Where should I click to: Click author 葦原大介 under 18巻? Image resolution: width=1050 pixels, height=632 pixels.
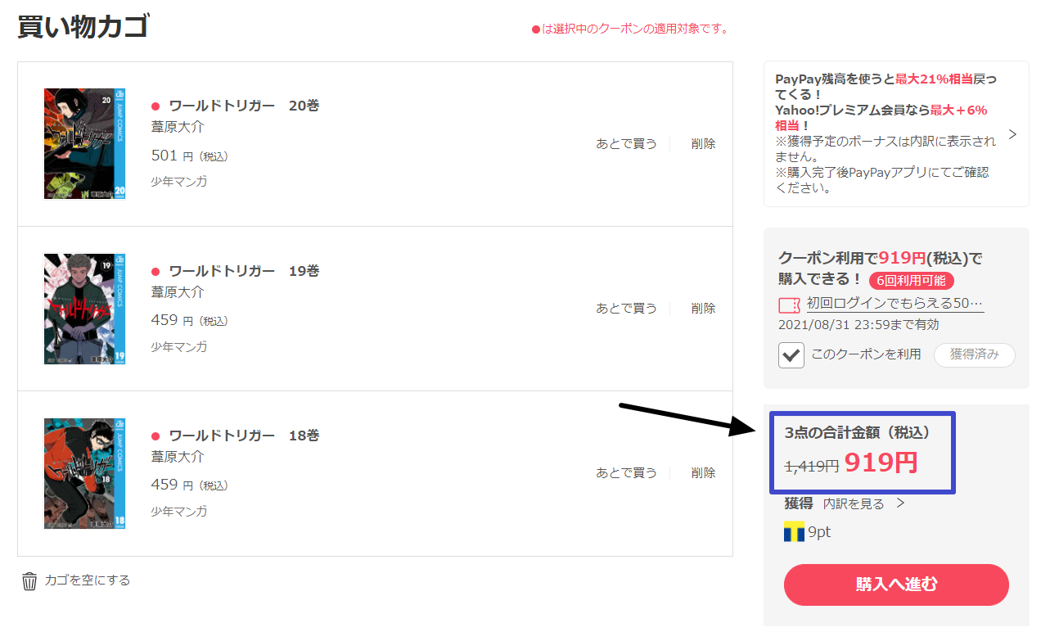tap(178, 456)
